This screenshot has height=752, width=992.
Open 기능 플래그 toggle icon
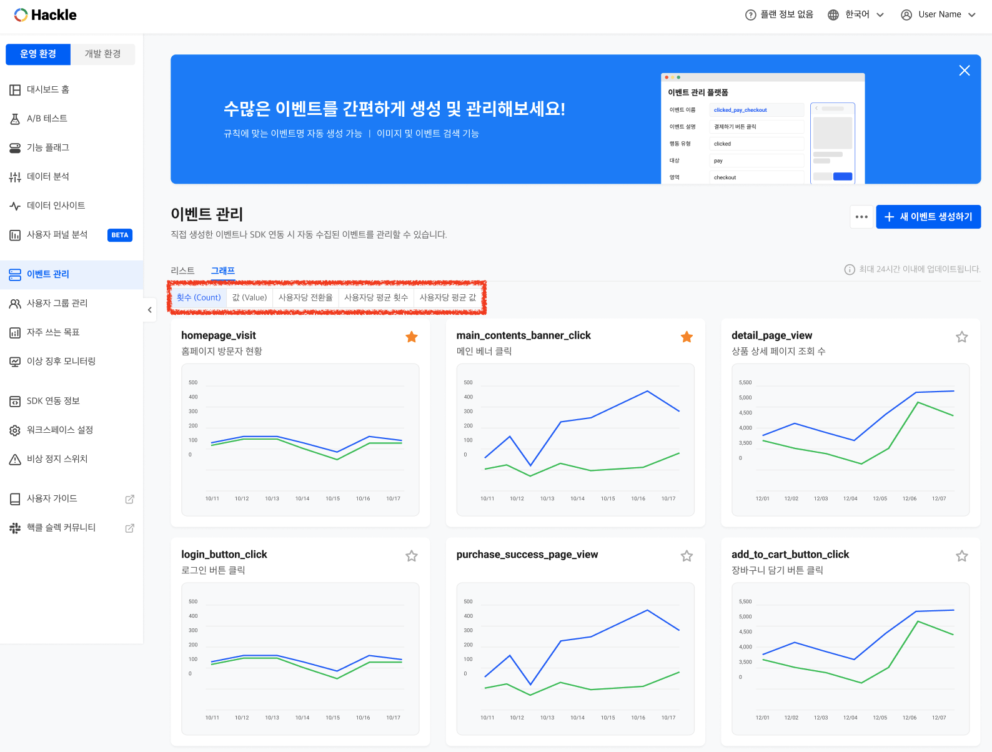pyautogui.click(x=15, y=148)
